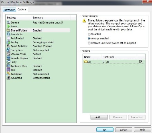Open Help for this dialog
The width and height of the screenshot is (152, 133).
[143, 130]
